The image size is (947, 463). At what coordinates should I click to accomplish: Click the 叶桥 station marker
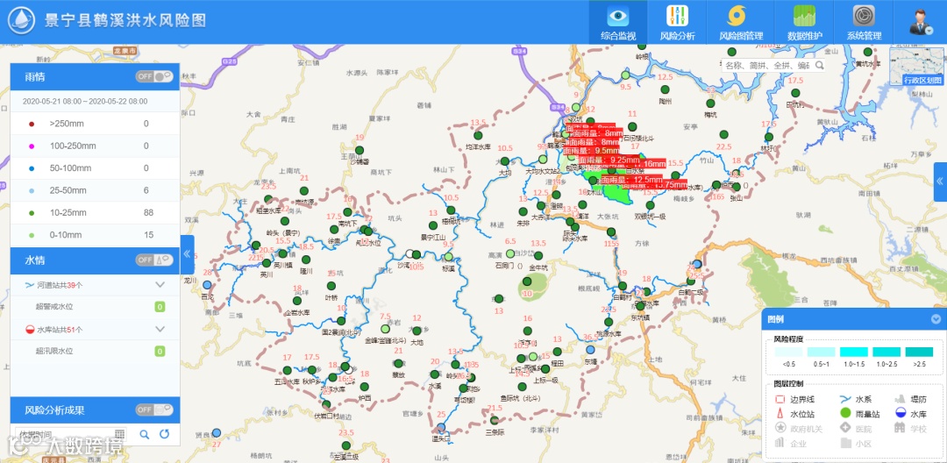(331, 286)
